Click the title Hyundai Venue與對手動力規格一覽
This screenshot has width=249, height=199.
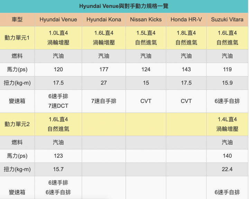click(x=124, y=6)
